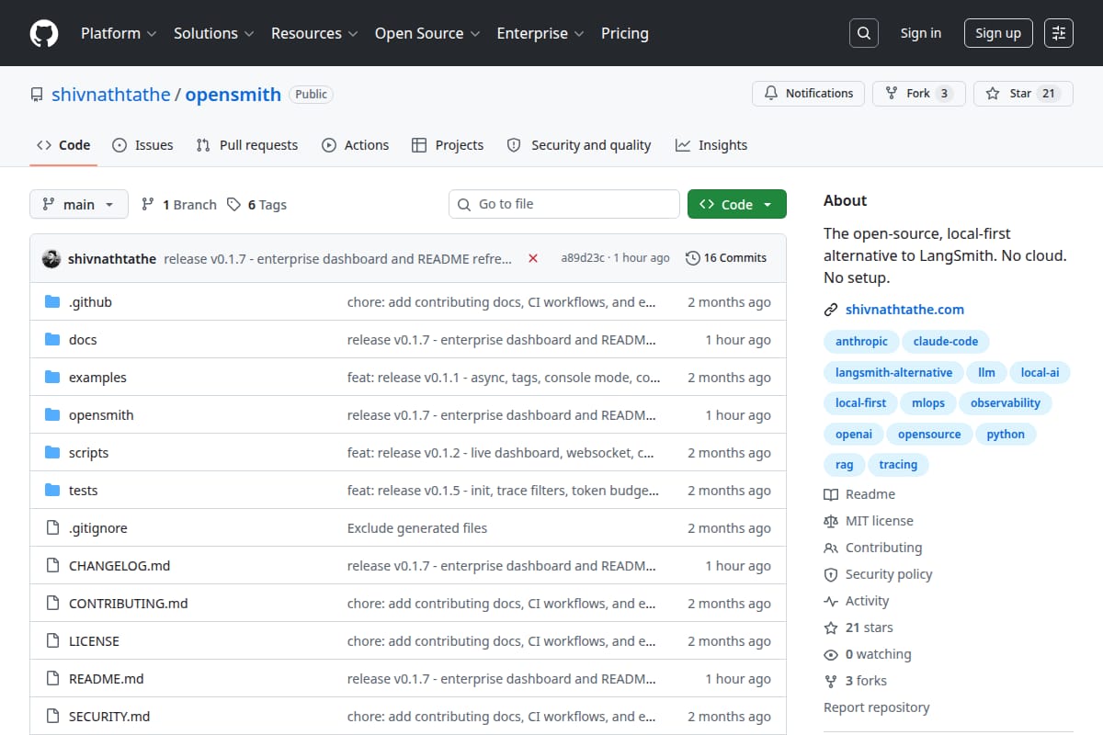The width and height of the screenshot is (1103, 735).
Task: Select the tracing topic tag
Action: pos(898,465)
